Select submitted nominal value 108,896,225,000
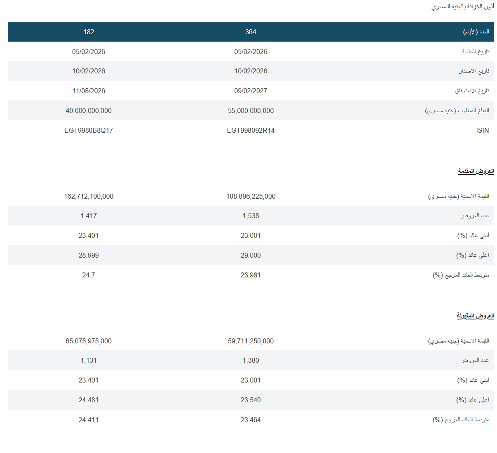 point(251,196)
